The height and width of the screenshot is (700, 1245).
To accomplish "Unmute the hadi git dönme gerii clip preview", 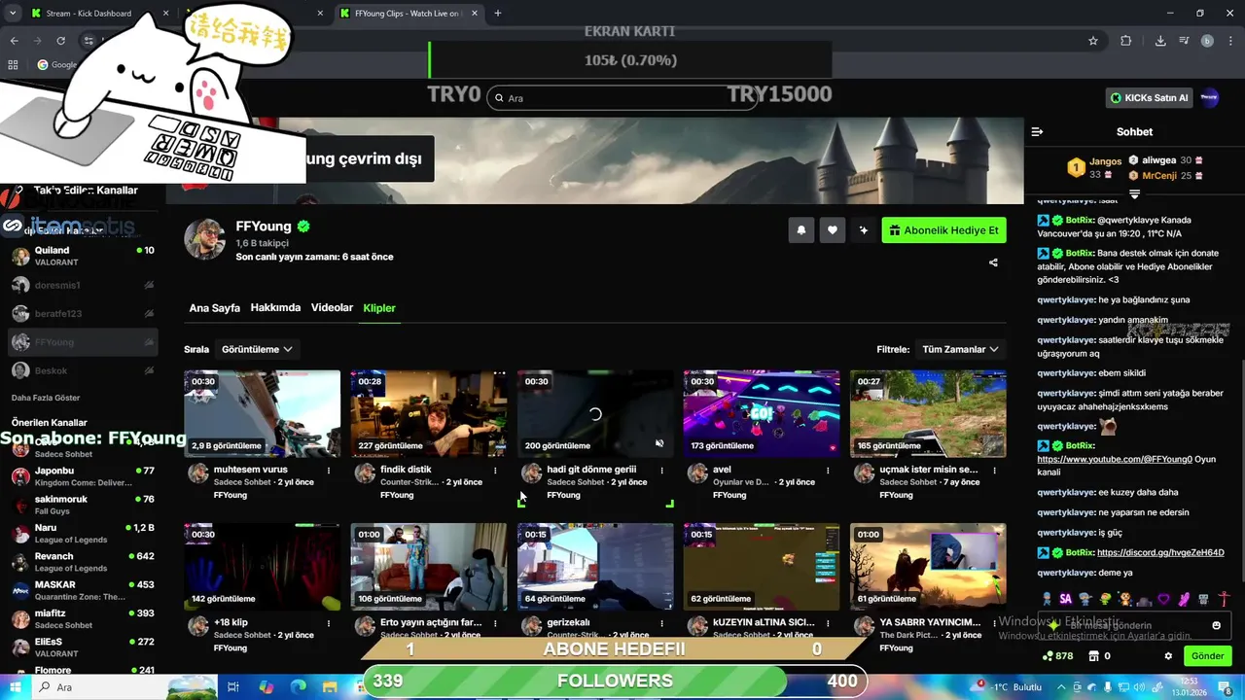I will coord(659,443).
